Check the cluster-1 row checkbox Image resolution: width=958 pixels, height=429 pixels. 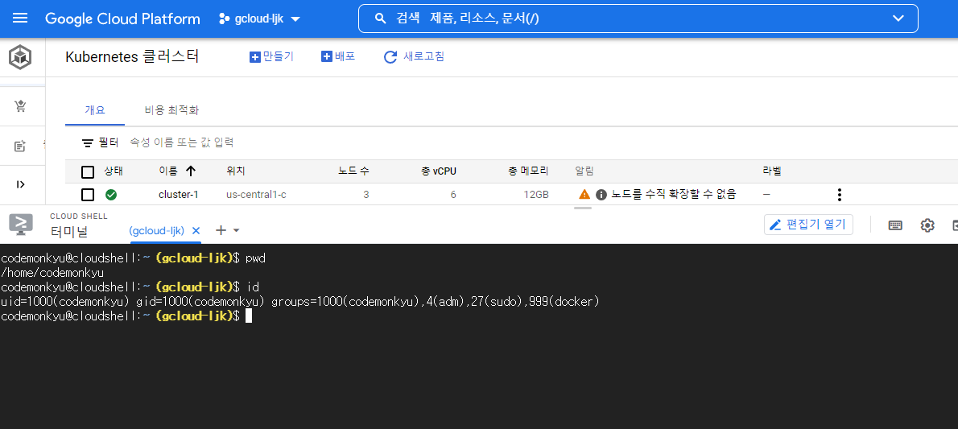click(x=88, y=195)
